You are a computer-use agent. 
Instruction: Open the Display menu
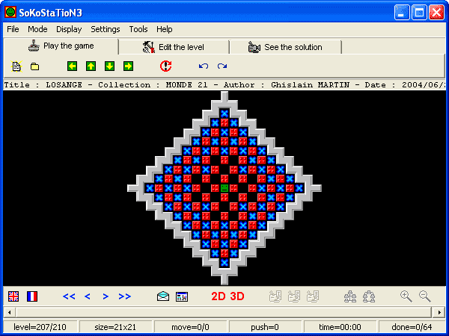tap(69, 29)
